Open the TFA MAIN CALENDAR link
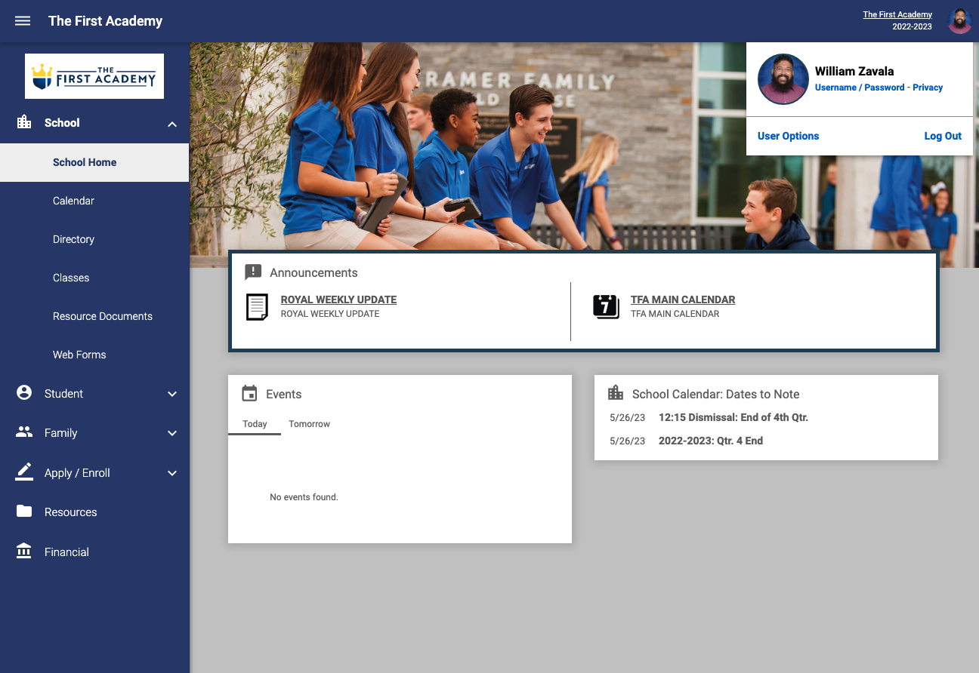Viewport: 979px width, 673px height. tap(683, 300)
